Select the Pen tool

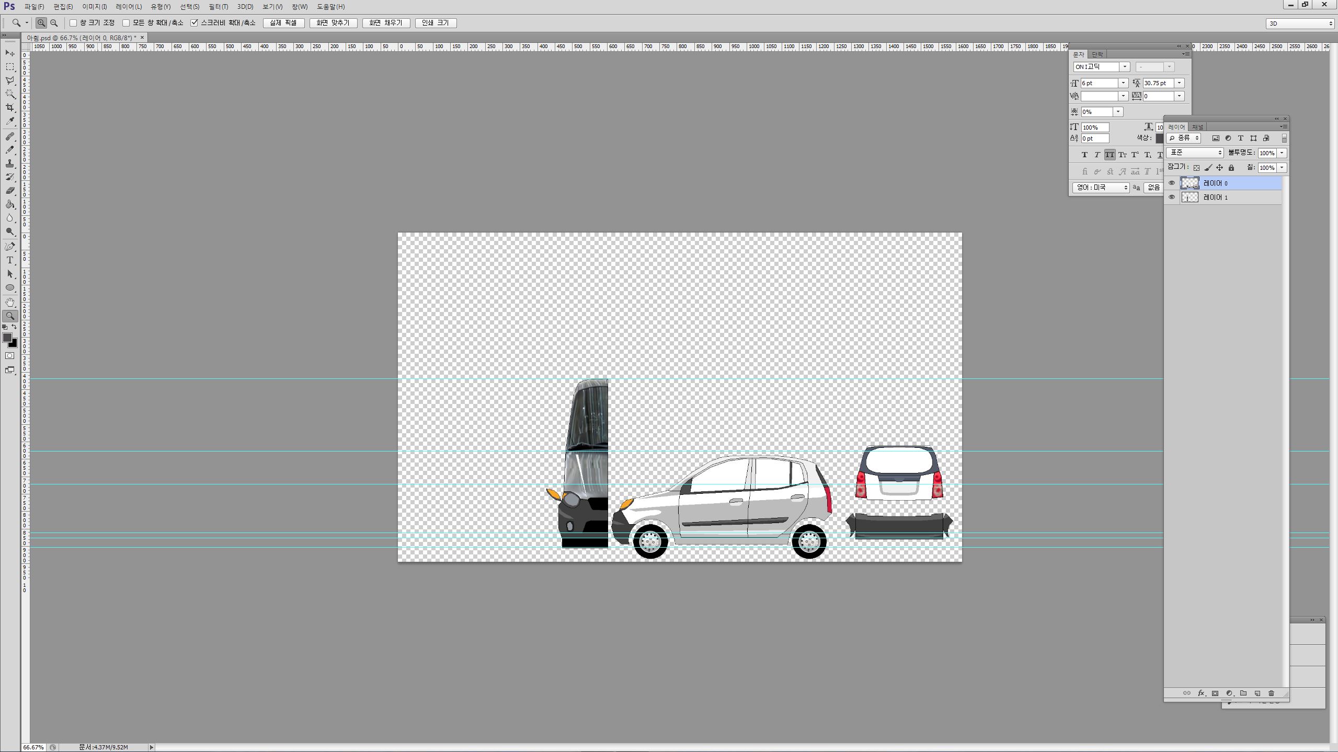[x=10, y=247]
